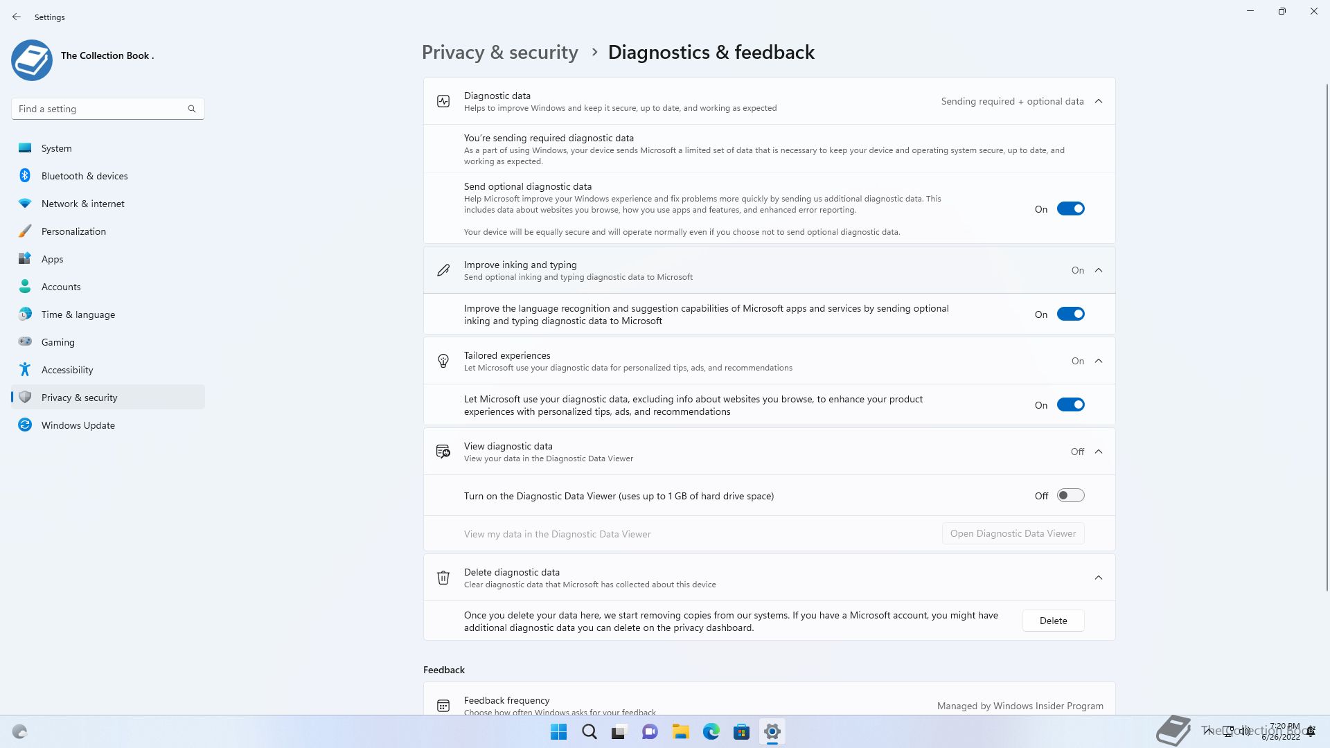Open File Explorer from the taskbar
Screen dimensions: 1330x748
coord(680,731)
